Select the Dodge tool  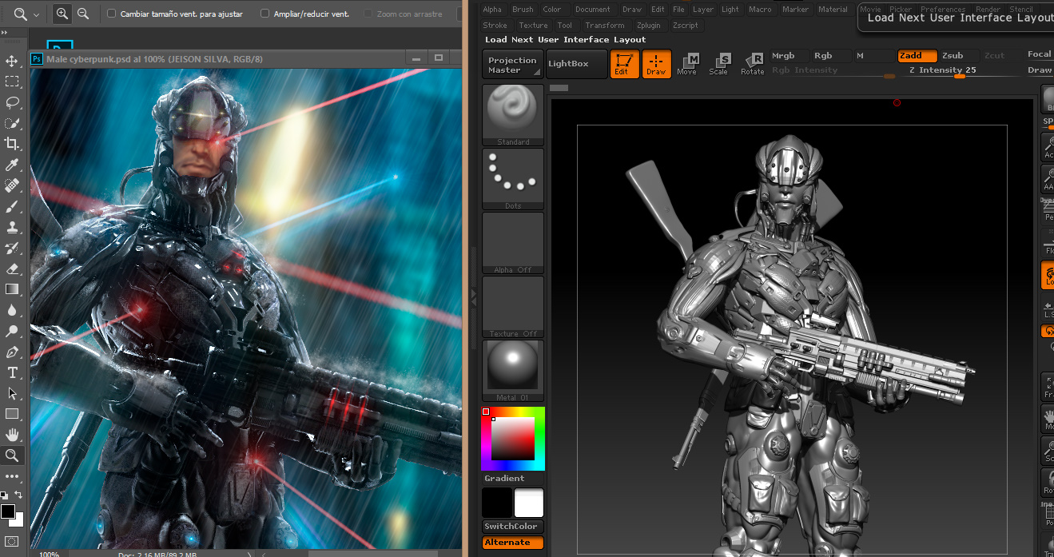tap(12, 331)
